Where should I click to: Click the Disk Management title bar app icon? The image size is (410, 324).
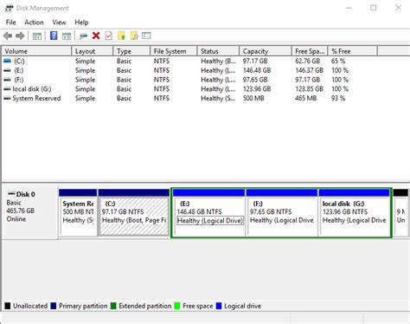click(x=9, y=8)
